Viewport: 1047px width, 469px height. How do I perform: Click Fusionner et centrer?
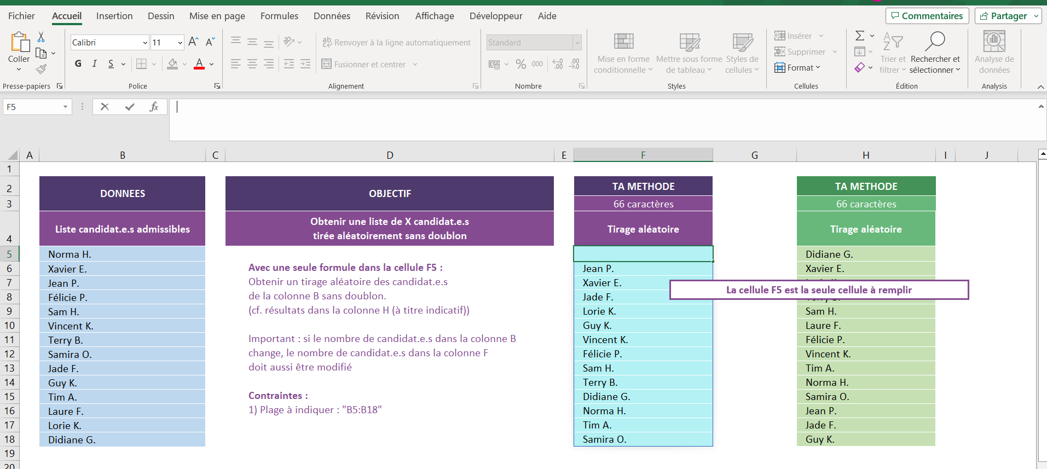click(364, 64)
